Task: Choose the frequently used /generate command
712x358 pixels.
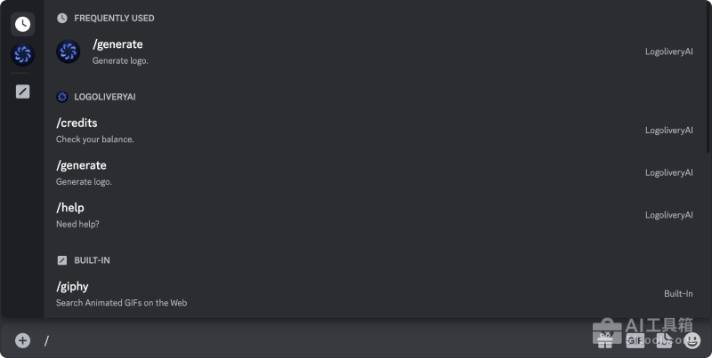Action: coord(376,52)
